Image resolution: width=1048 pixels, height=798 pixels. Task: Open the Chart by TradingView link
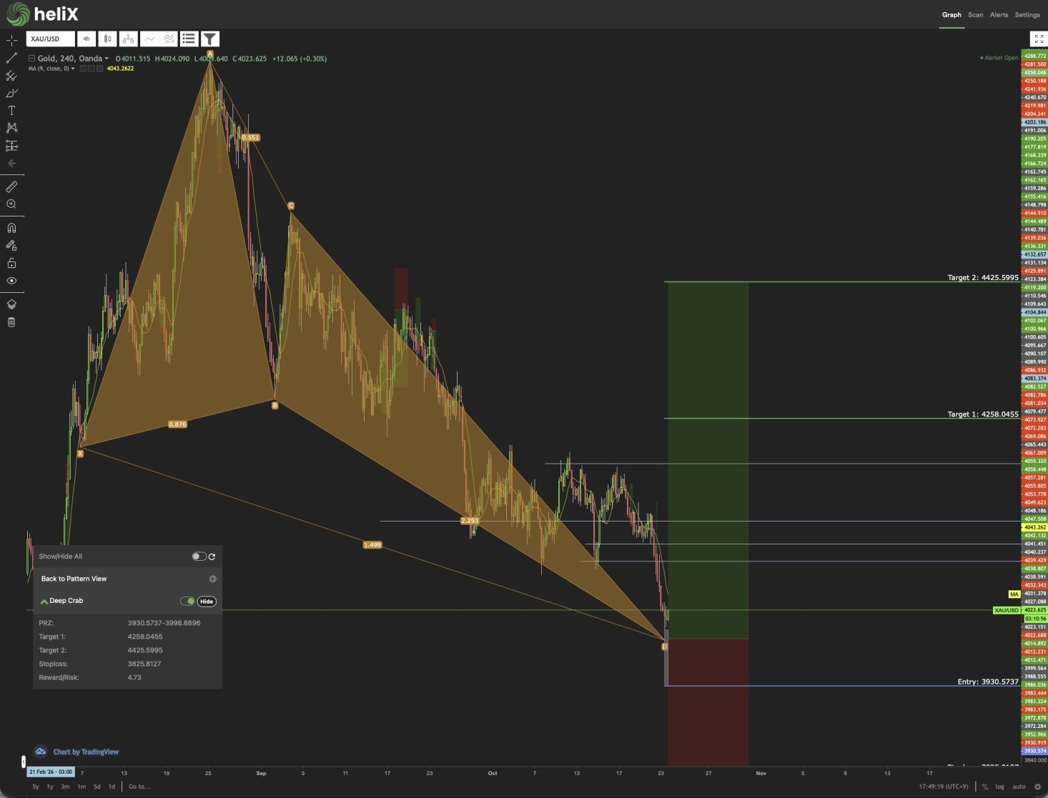pyautogui.click(x=86, y=752)
